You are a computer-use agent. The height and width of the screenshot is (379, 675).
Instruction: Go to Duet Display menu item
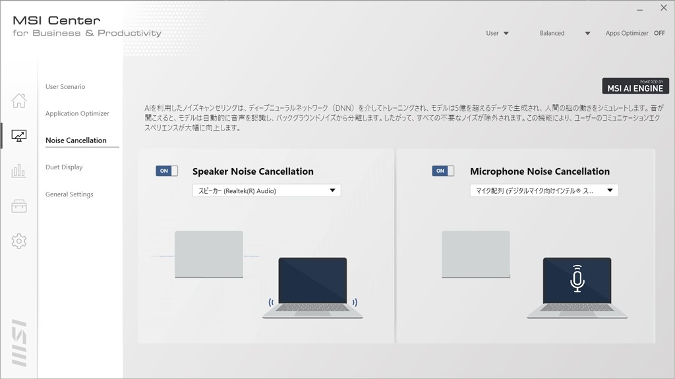pyautogui.click(x=64, y=167)
